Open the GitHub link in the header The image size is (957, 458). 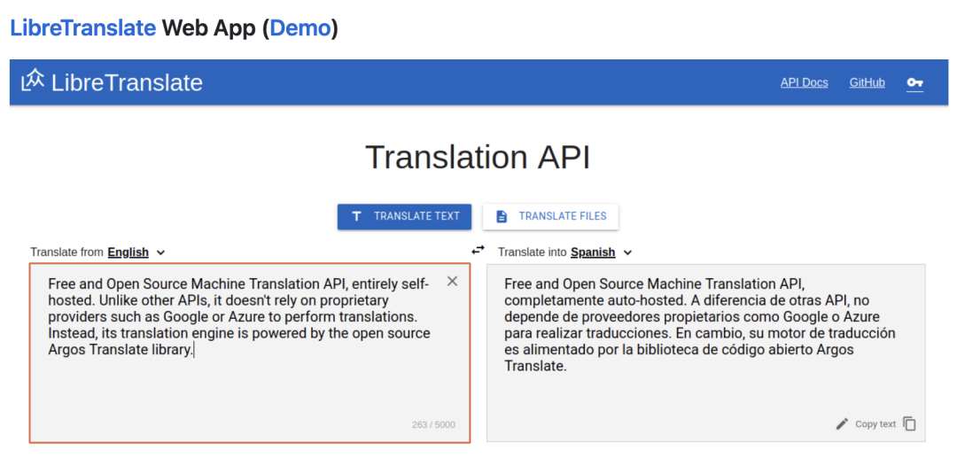pyautogui.click(x=867, y=83)
